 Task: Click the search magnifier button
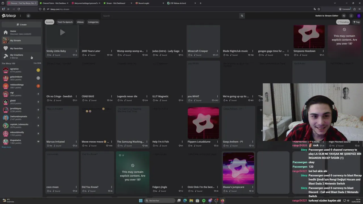[242, 16]
